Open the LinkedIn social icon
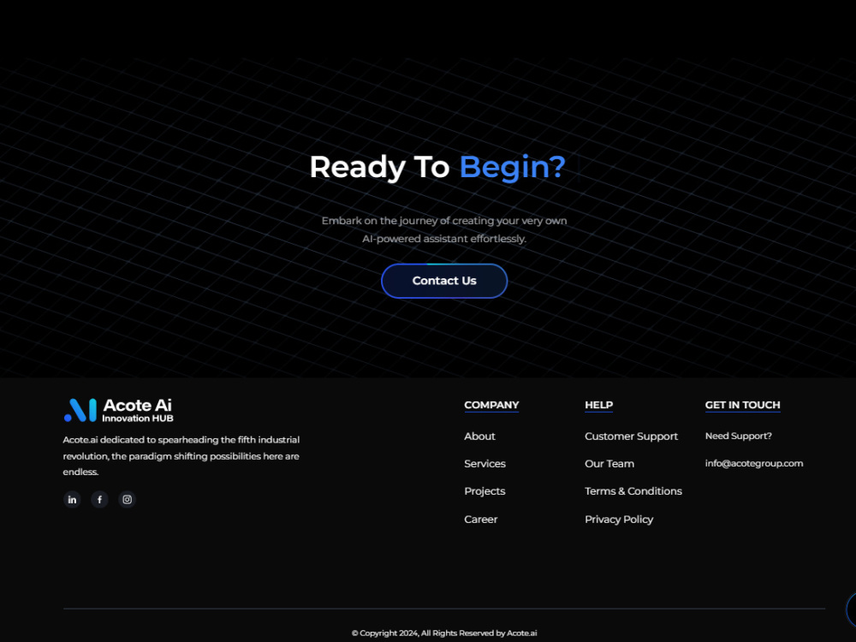The width and height of the screenshot is (856, 642). coord(72,500)
